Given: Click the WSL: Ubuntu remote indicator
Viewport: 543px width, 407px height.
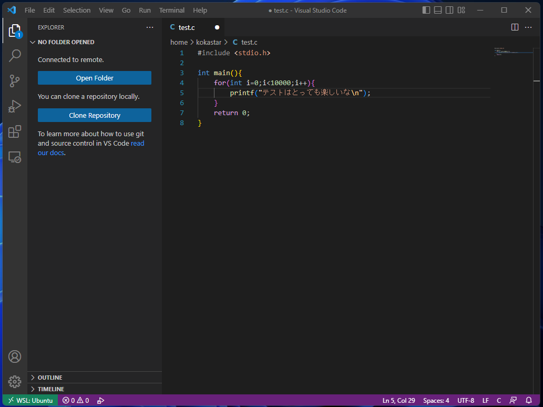Looking at the screenshot, I should [x=30, y=401].
